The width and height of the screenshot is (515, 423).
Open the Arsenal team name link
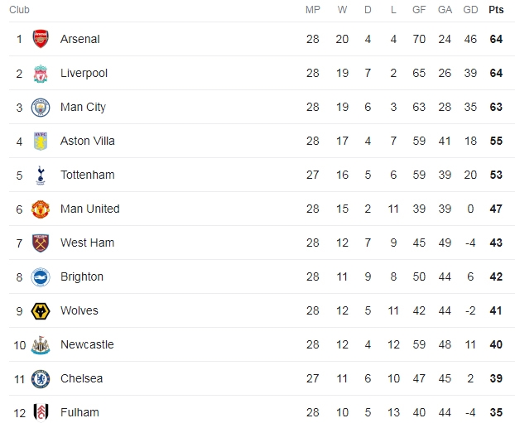click(x=79, y=39)
